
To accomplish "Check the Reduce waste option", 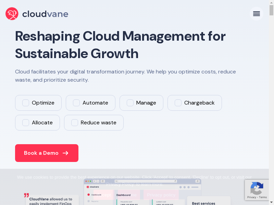I will coord(75,123).
